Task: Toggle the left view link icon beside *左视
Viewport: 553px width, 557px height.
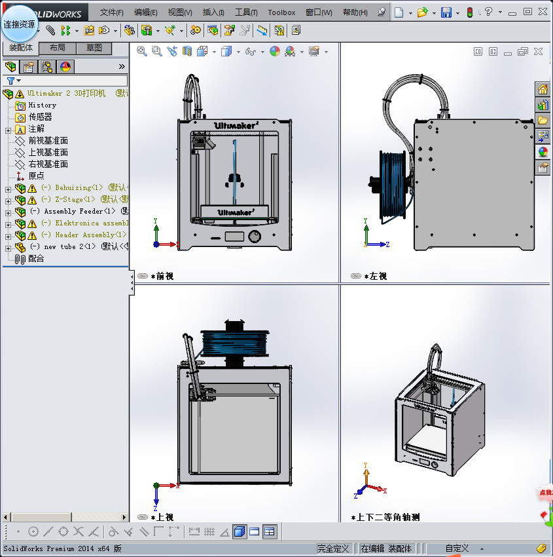Action: (356, 276)
